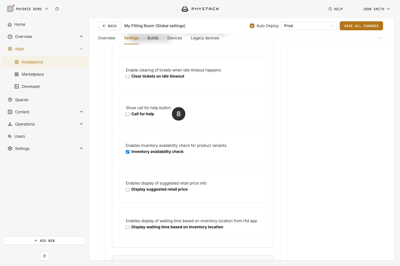Click the Add New button
The image size is (400, 266).
(44, 241)
